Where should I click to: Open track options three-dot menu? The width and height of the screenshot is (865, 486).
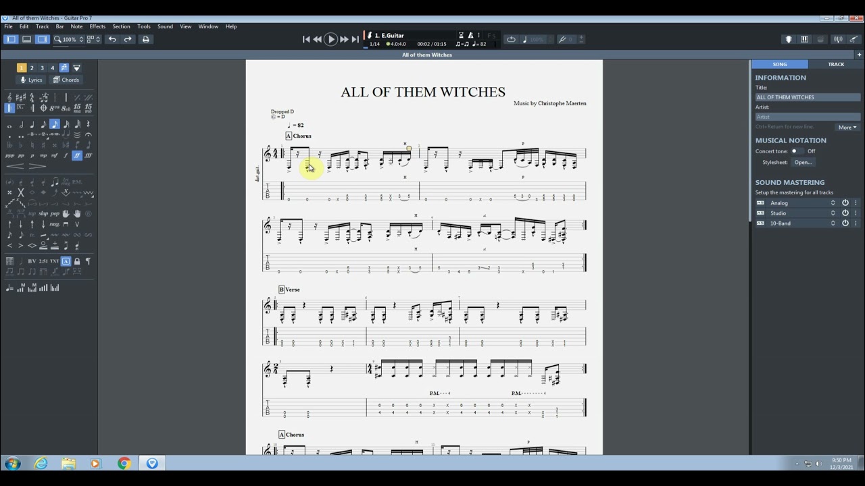[x=479, y=35]
